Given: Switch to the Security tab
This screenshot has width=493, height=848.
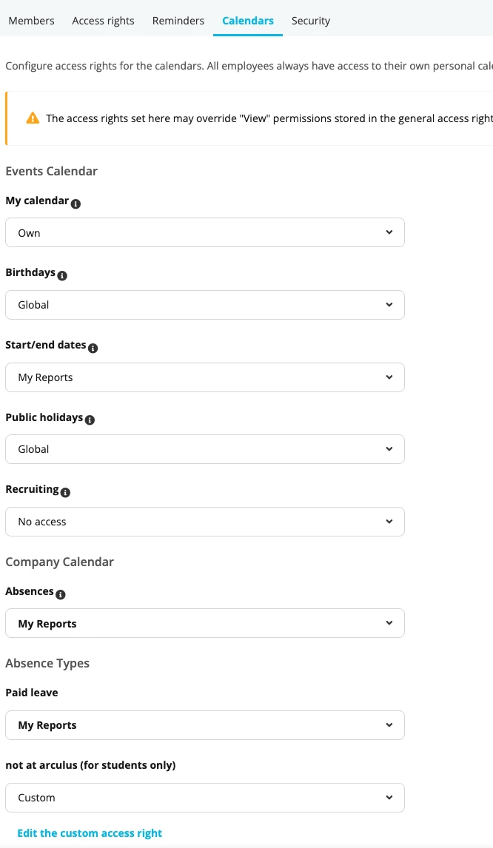Looking at the screenshot, I should (x=311, y=21).
